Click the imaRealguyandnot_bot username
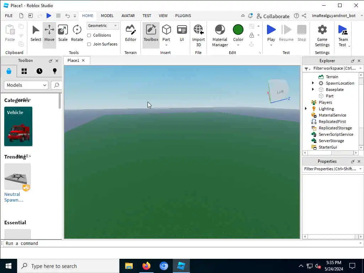This screenshot has height=273, width=364. pyautogui.click(x=333, y=16)
